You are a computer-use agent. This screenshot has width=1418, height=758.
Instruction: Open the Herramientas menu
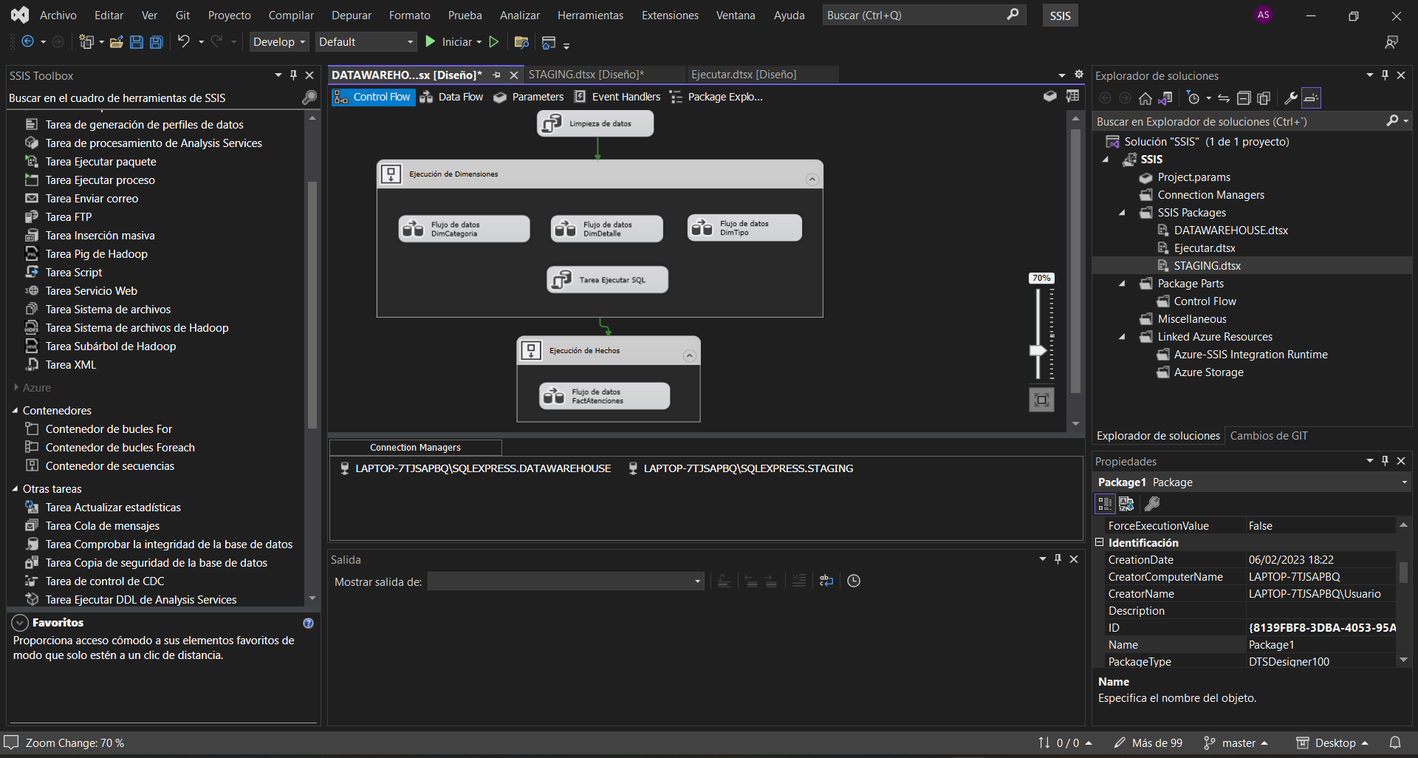click(590, 15)
